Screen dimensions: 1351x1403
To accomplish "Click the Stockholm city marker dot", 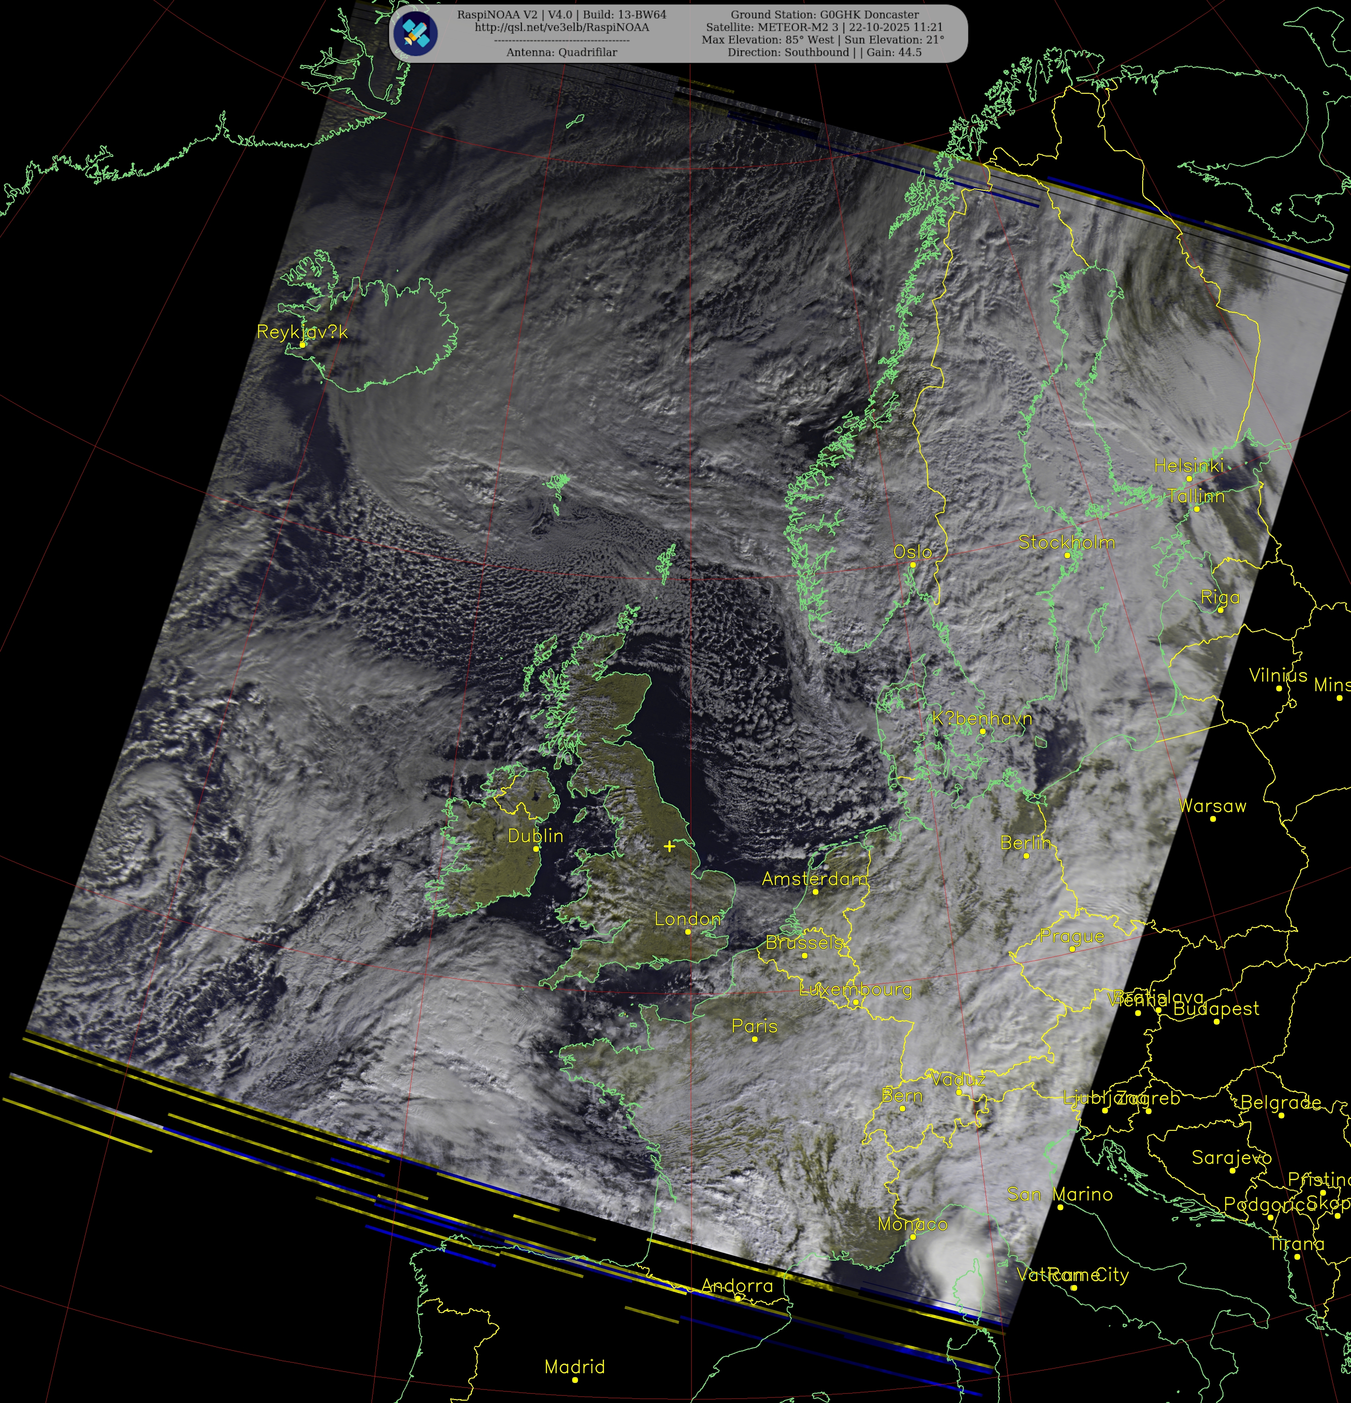I will click(1067, 555).
